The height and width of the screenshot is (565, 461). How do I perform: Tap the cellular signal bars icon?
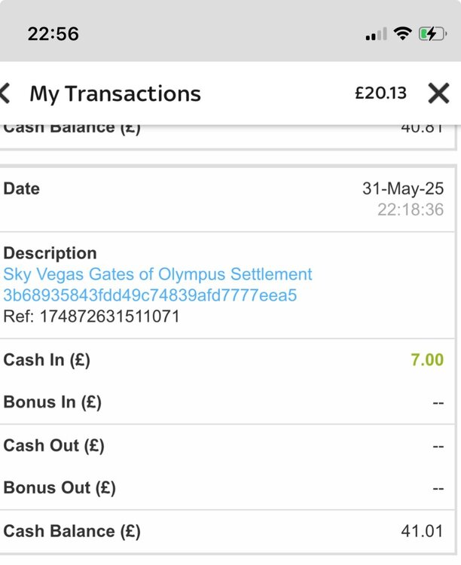click(375, 35)
